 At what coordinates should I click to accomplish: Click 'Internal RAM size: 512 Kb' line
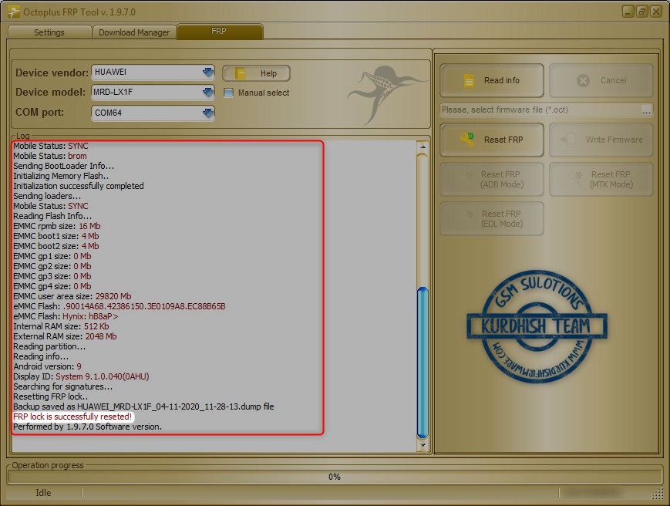61,326
